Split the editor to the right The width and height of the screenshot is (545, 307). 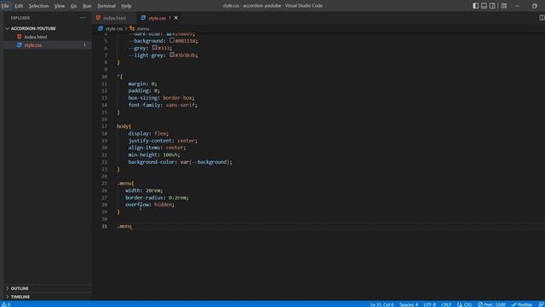(x=542, y=18)
